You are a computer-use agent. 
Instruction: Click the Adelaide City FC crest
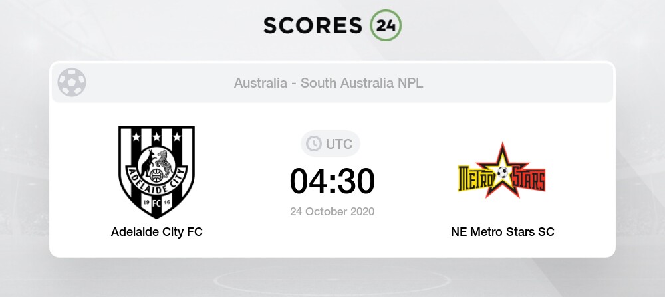[x=157, y=173]
